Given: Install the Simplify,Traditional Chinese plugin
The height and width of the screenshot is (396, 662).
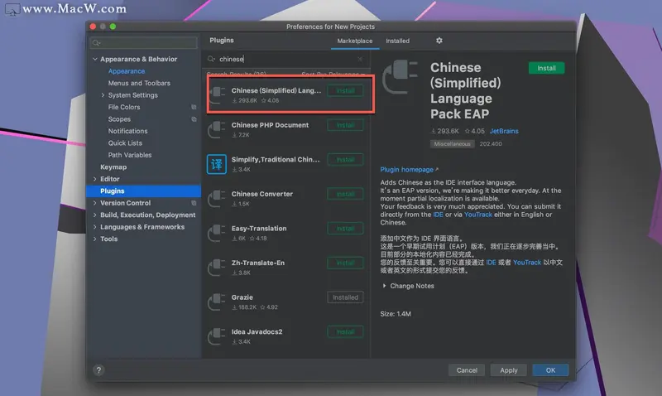Looking at the screenshot, I should click(x=345, y=160).
